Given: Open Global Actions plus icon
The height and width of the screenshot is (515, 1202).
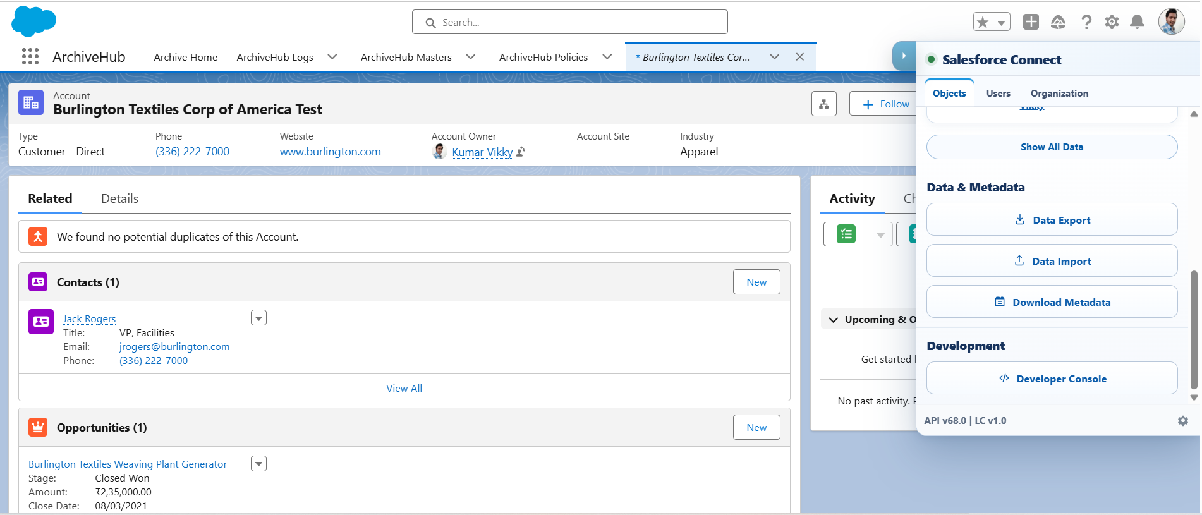Looking at the screenshot, I should point(1031,22).
